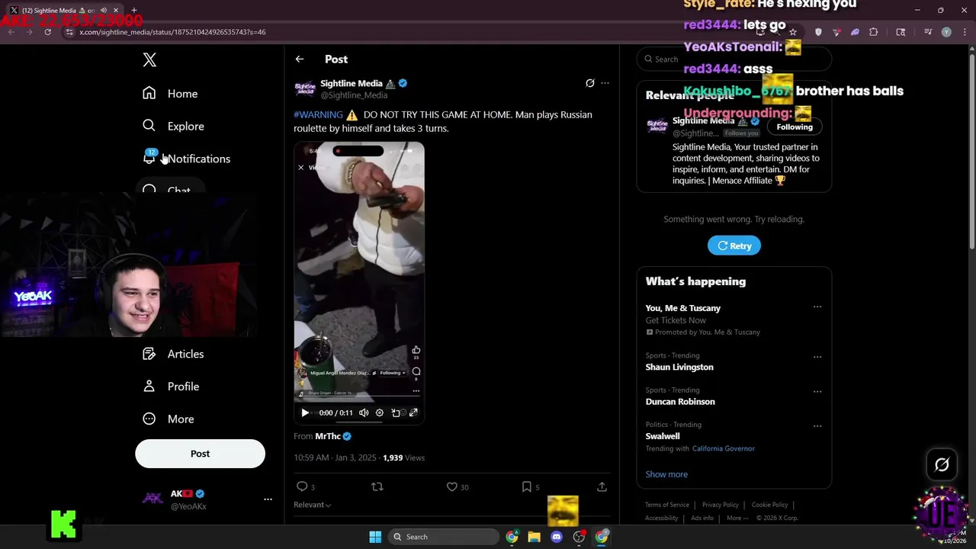Click the #WARNING hashtag link

coord(318,114)
